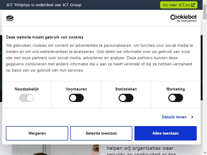Click the Weigeren button

37,133
